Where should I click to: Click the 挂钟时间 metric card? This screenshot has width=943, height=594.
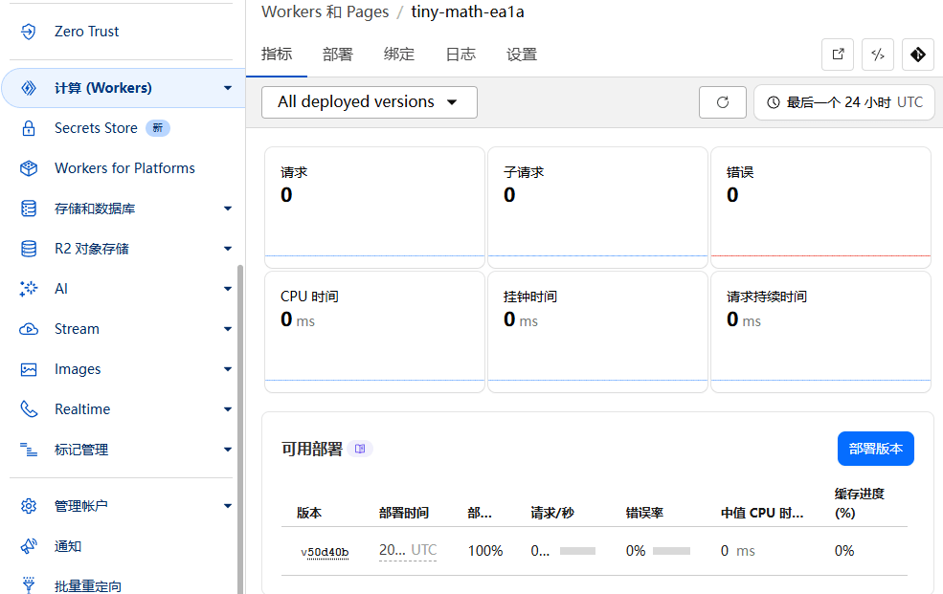point(597,332)
